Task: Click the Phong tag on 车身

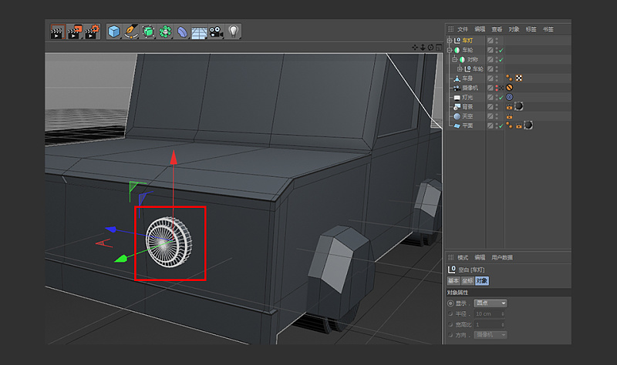Action: click(509, 79)
